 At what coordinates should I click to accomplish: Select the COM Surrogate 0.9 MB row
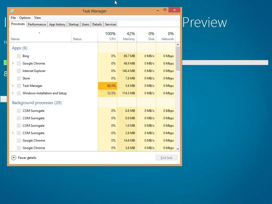point(92,118)
